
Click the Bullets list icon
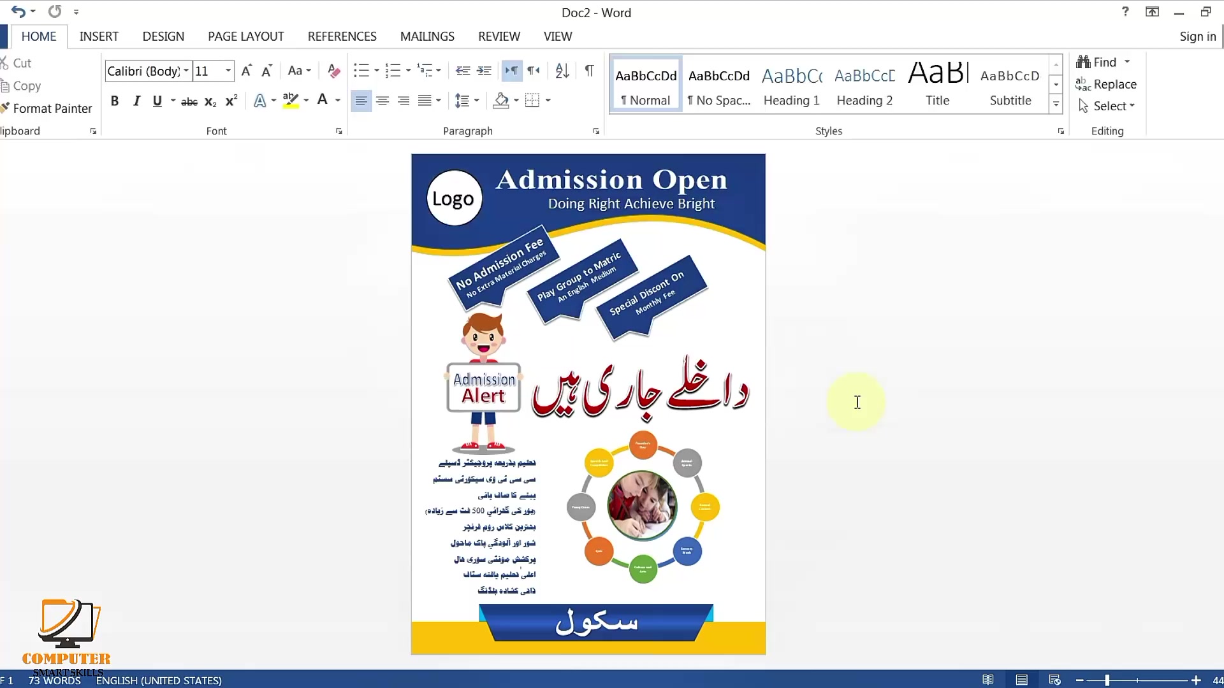[x=361, y=71]
